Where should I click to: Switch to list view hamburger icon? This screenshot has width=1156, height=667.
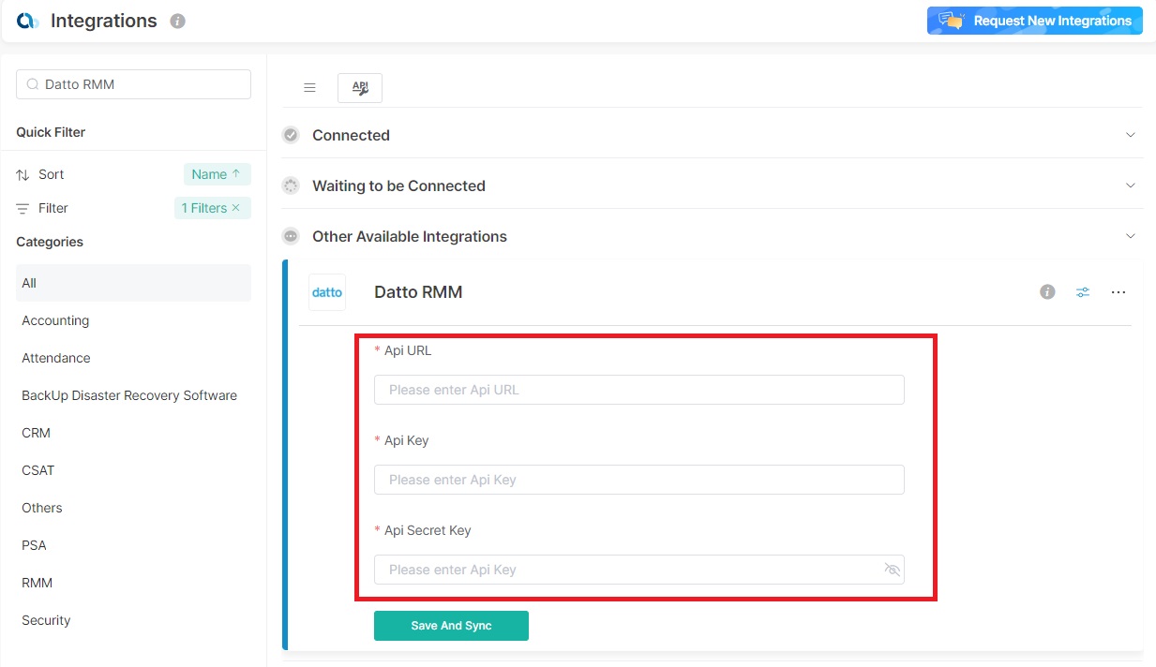(309, 87)
